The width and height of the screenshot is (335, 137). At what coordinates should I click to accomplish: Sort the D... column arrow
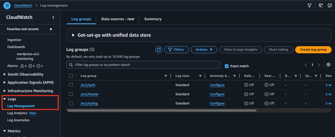tap(296, 76)
